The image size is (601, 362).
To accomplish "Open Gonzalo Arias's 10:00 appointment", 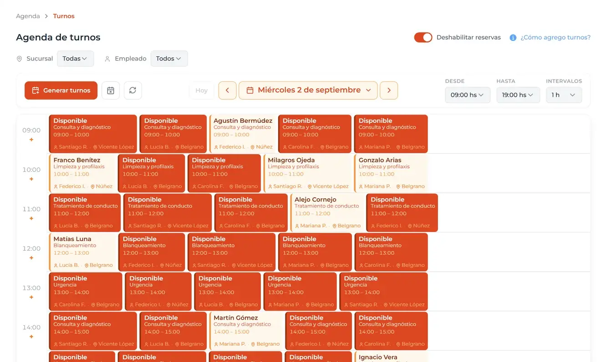I will 391,173.
